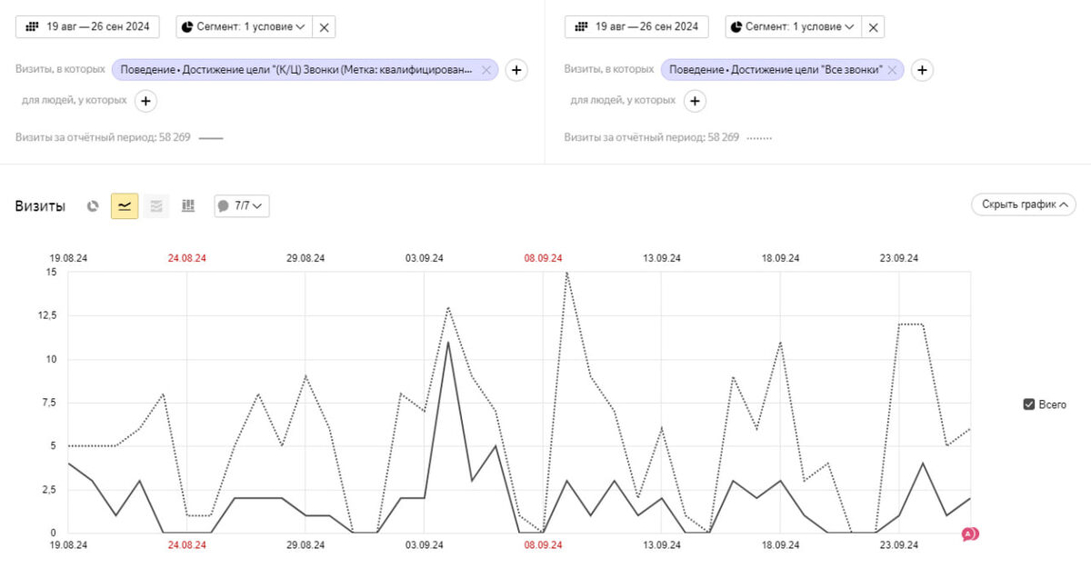
Task: Add right "для людей, у которых" condition
Action: [696, 101]
